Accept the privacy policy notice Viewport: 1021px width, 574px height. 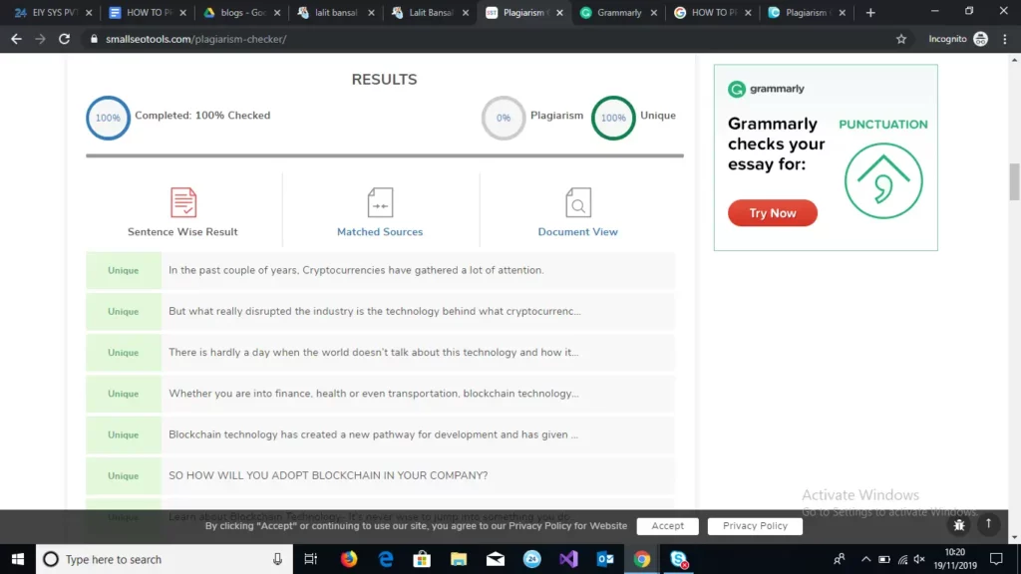668,526
